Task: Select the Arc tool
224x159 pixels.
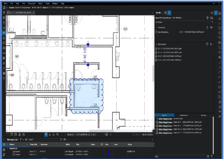Action: [219, 73]
